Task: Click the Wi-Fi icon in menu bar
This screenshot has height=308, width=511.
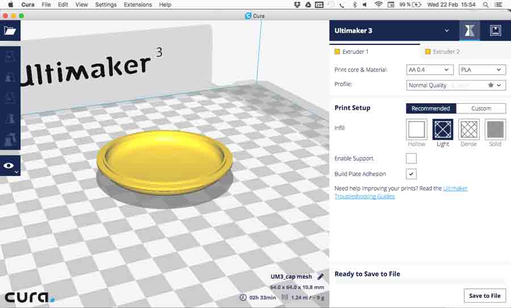Action: 378,5
